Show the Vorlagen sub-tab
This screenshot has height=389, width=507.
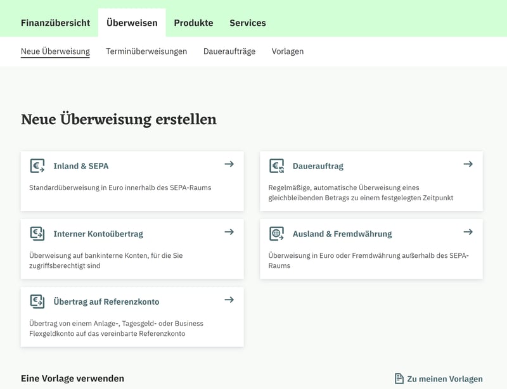click(x=287, y=51)
